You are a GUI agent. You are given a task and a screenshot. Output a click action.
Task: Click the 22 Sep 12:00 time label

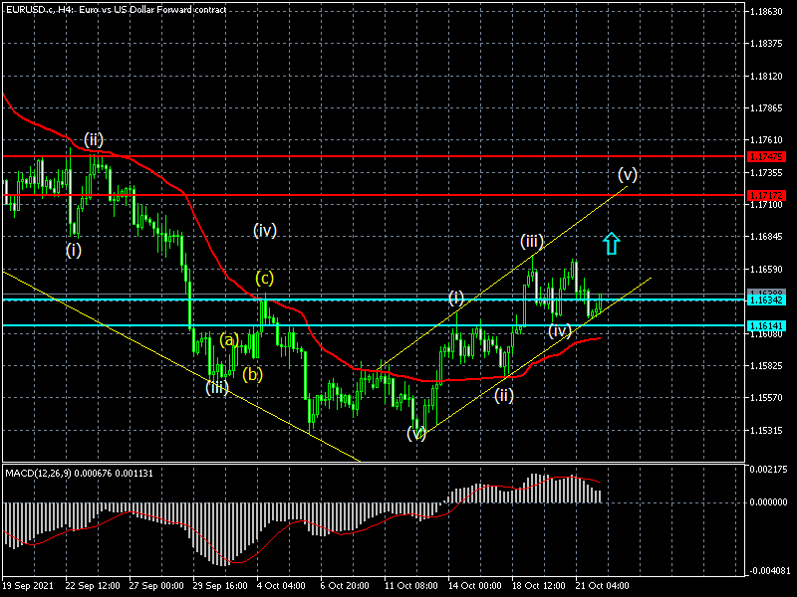coord(93,586)
